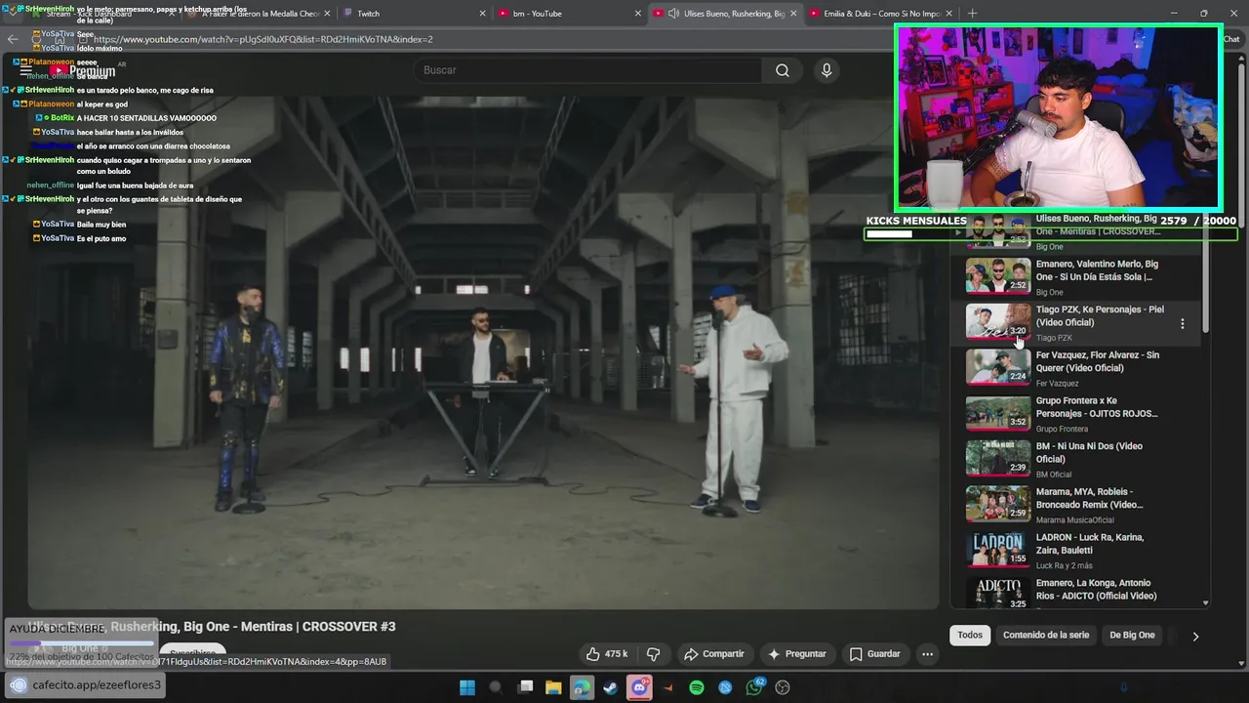Click chat message 'al keper es god'
This screenshot has height=703, width=1249.
tap(102, 104)
